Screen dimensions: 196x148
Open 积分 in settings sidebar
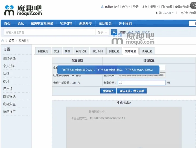coord(6,81)
